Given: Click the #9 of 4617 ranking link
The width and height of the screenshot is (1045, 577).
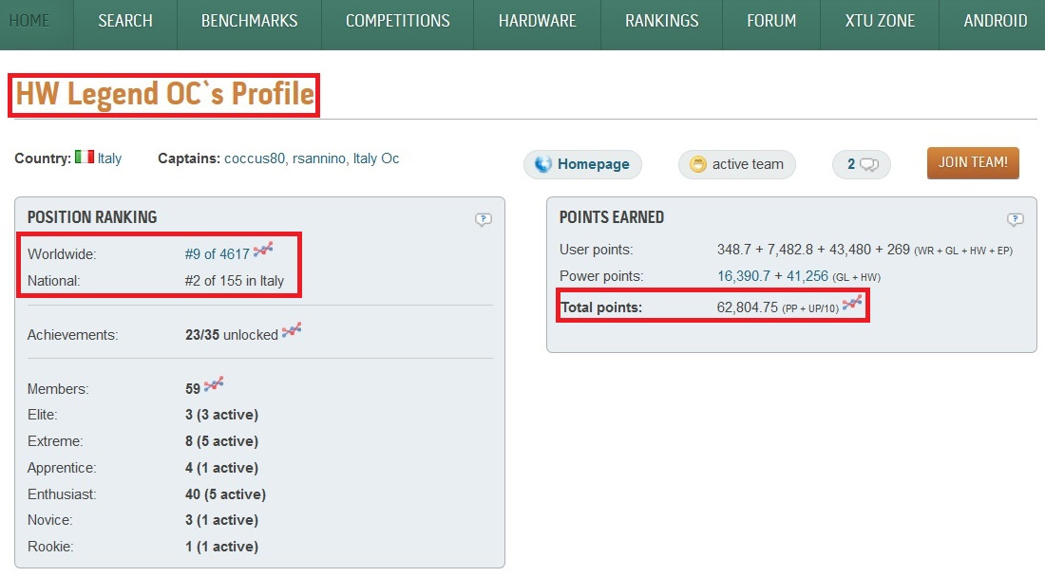Looking at the screenshot, I should point(218,254).
